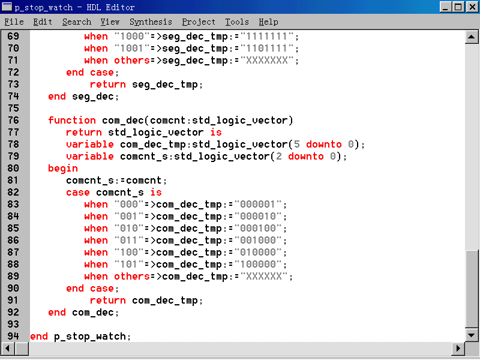The width and height of the screenshot is (480, 360).
Task: Click line number 94 in the gutter
Action: 13,336
